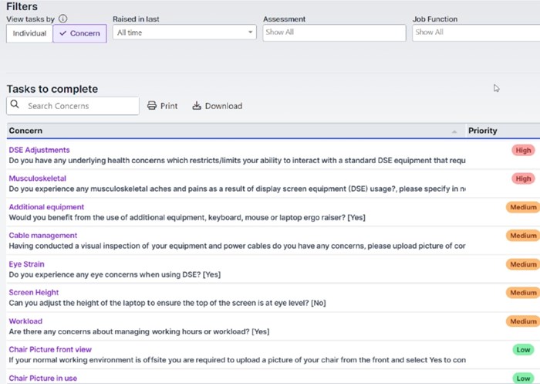Select the Concern view toggle

[x=79, y=33]
